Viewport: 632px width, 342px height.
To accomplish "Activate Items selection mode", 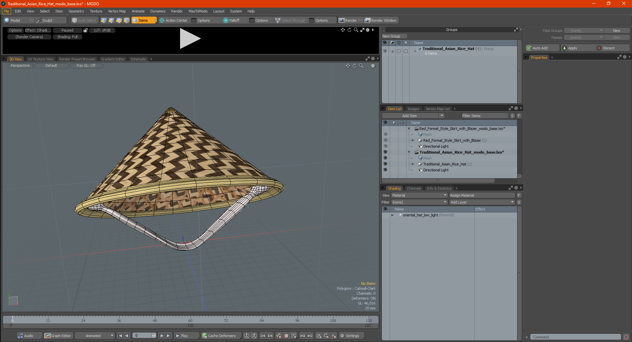I will pos(144,20).
